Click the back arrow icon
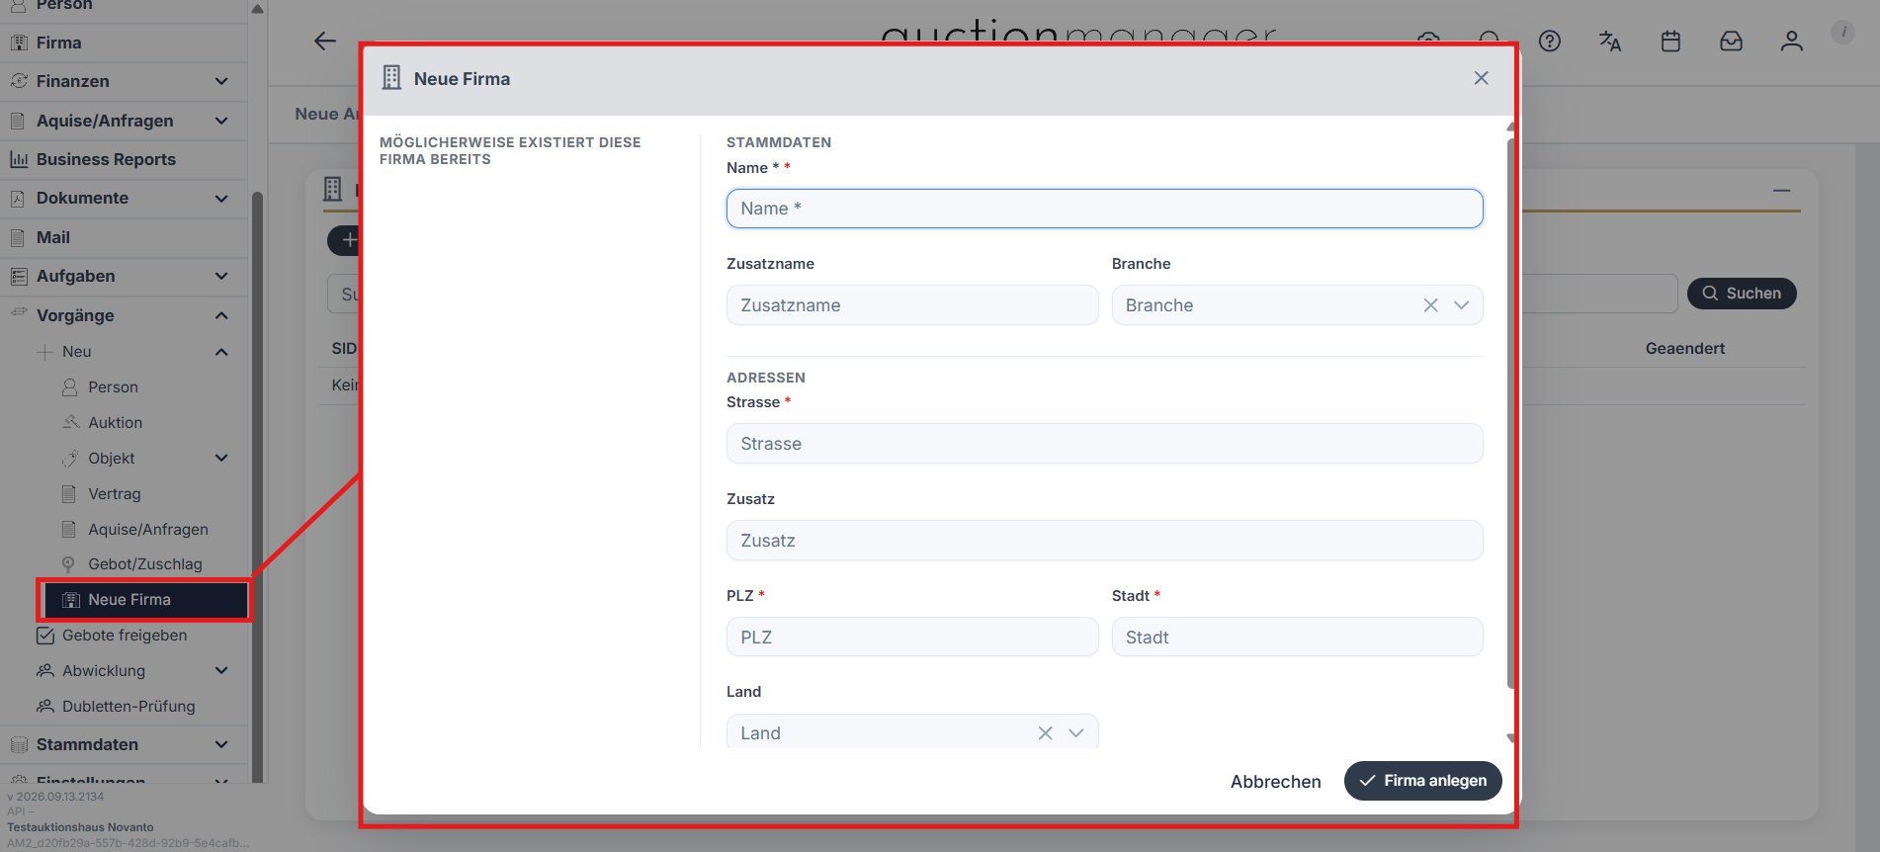 [325, 41]
